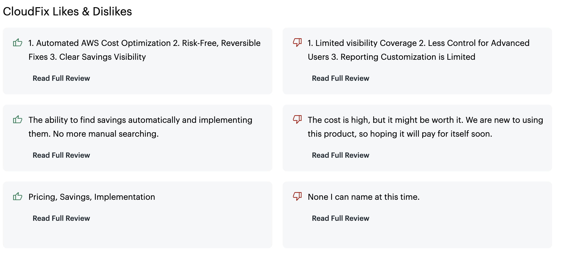Viewport: 575px width, 259px height.
Task: Click blank area at bottom of Pricing like card
Action: tap(137, 236)
